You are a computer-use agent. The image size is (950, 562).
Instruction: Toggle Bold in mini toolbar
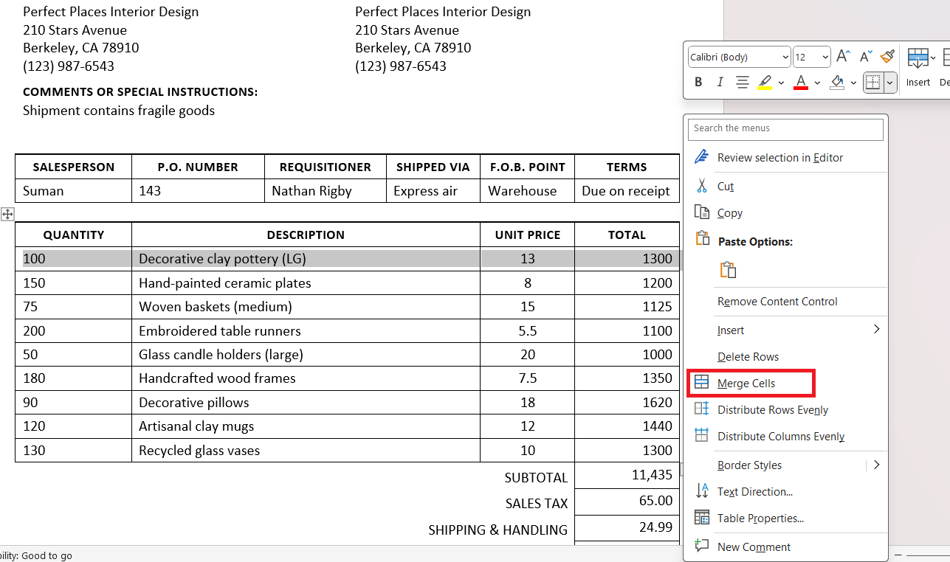(698, 82)
